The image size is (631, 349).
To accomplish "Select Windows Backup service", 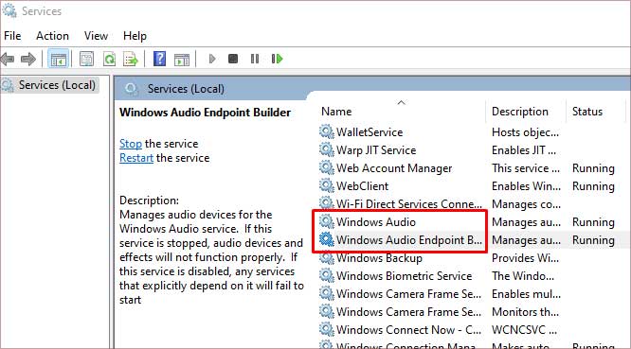I will 379,258.
